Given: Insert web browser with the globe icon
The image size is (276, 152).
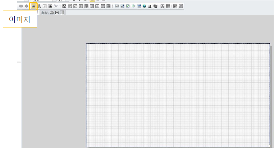Looking at the screenshot, I should pos(145,6).
